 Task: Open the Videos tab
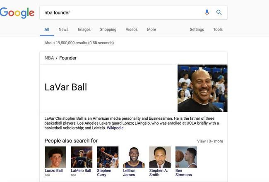(132, 29)
